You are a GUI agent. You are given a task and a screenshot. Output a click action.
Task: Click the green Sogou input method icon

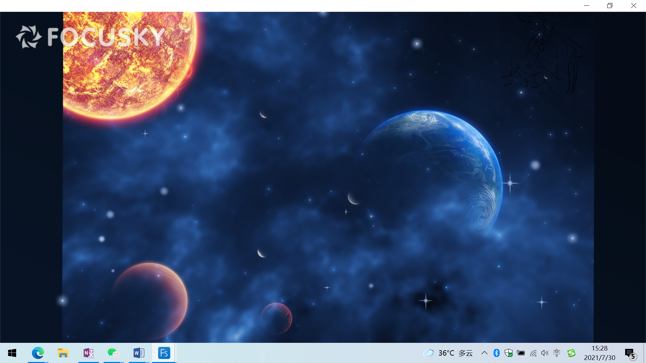[571, 353]
